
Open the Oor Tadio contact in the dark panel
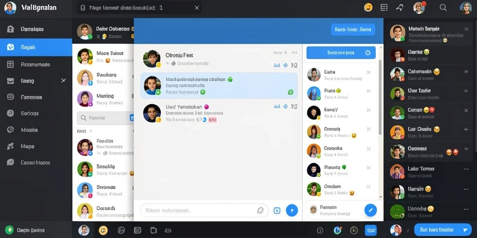430,94
